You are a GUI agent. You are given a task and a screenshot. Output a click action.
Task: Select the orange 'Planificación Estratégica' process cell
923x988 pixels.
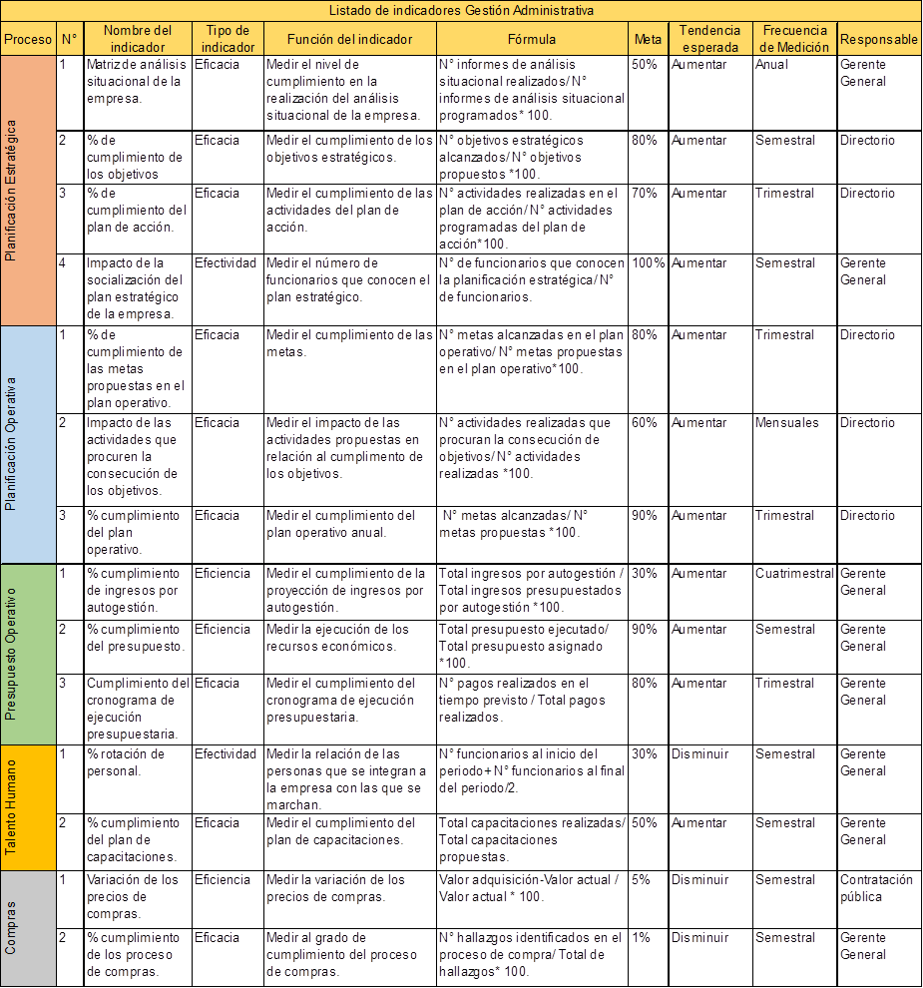pos(28,190)
